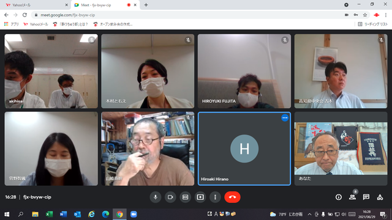Open the taskbar clock showing 16:28
Image resolution: width=392 pixels, height=220 pixels.
pos(367,215)
